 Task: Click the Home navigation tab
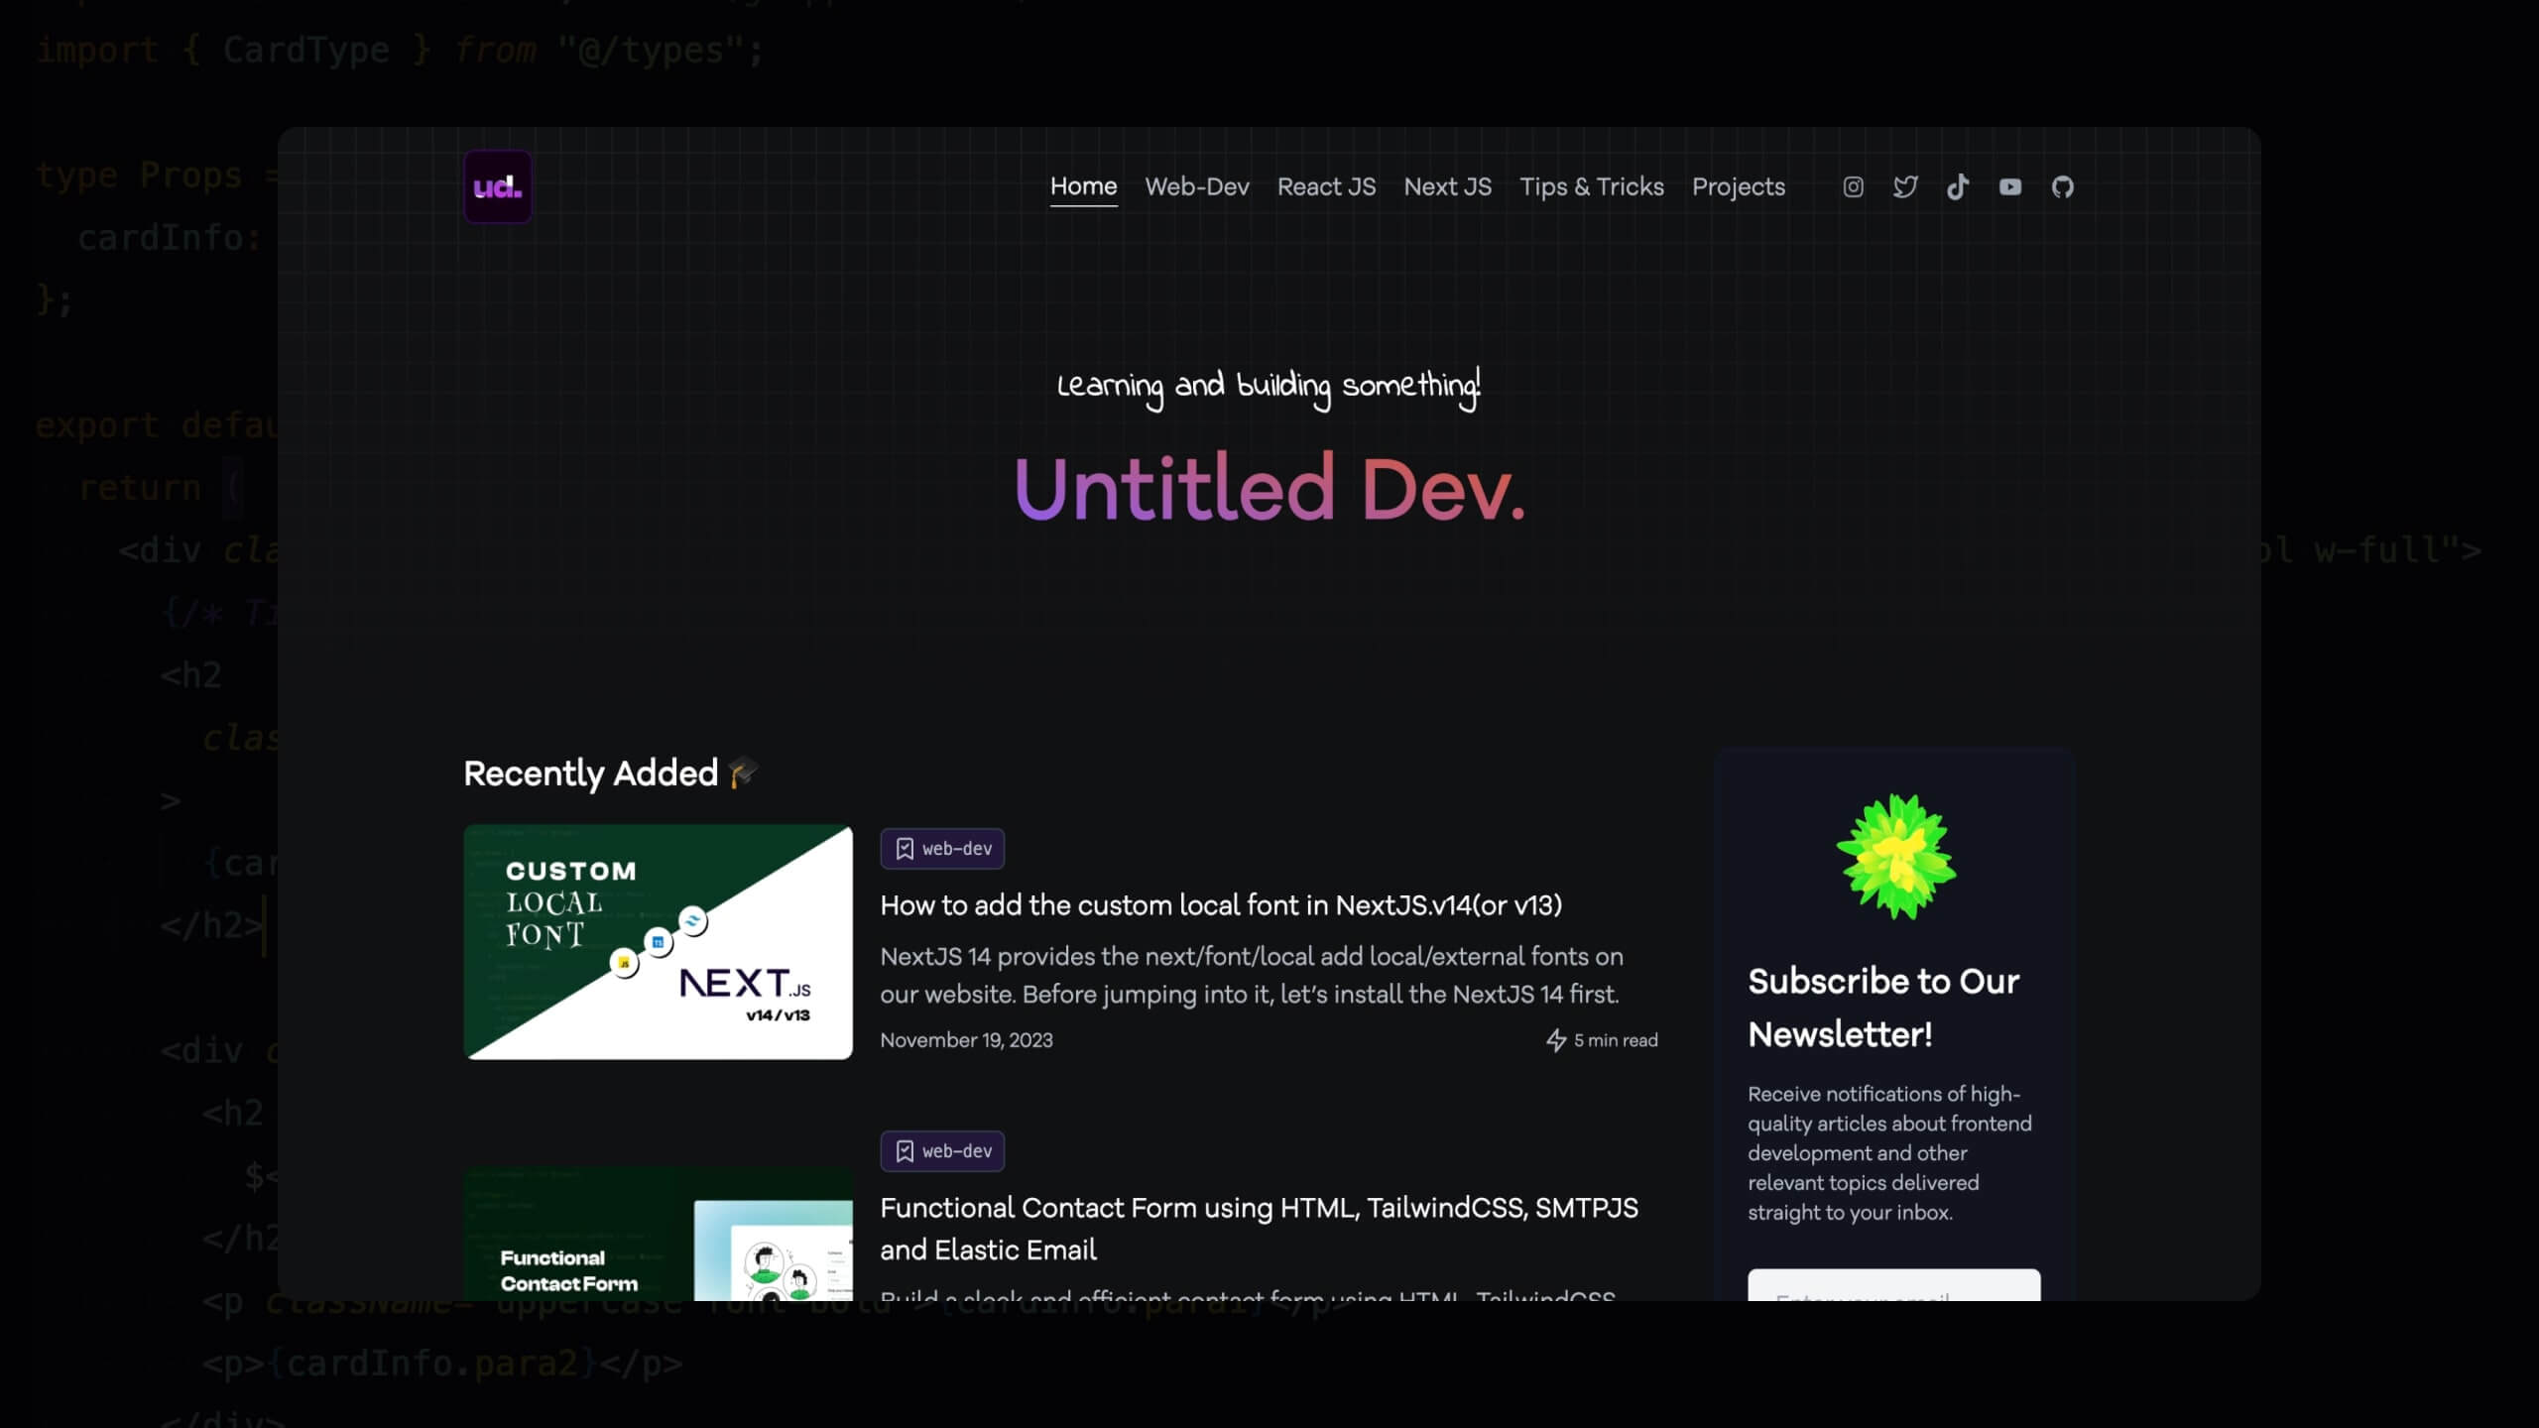click(x=1083, y=188)
